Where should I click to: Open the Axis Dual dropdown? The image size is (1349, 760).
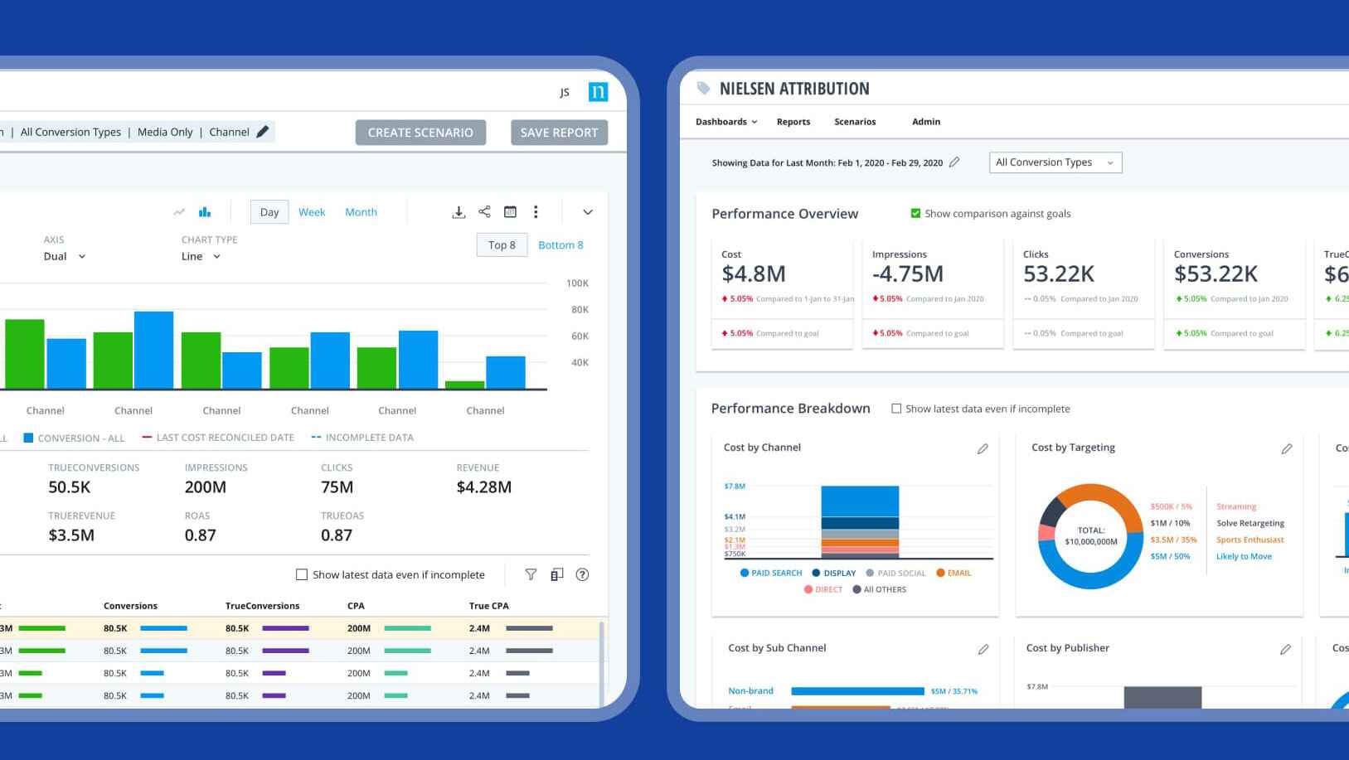pyautogui.click(x=65, y=256)
